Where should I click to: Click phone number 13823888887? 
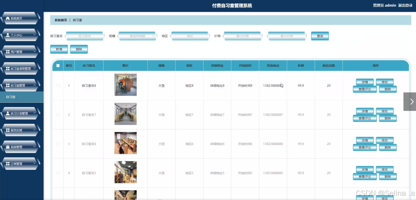(x=273, y=115)
